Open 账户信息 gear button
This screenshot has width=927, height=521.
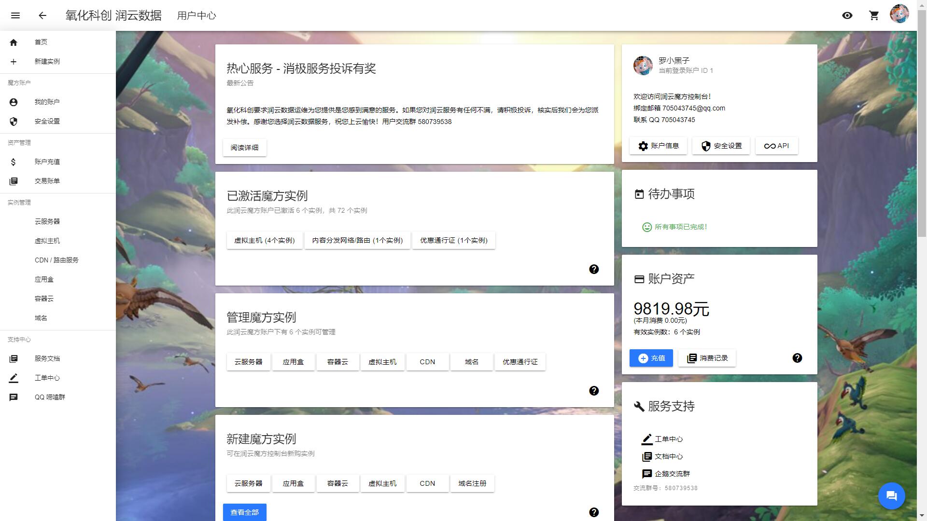coord(658,146)
